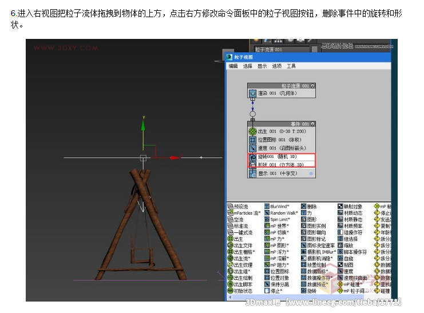Viewport: 424px width, 313px height.
Task: Open the 显示 menu in menu bar
Action: [262, 66]
